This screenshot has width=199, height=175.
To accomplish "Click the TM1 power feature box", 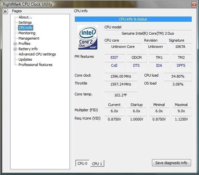I will [159, 57].
